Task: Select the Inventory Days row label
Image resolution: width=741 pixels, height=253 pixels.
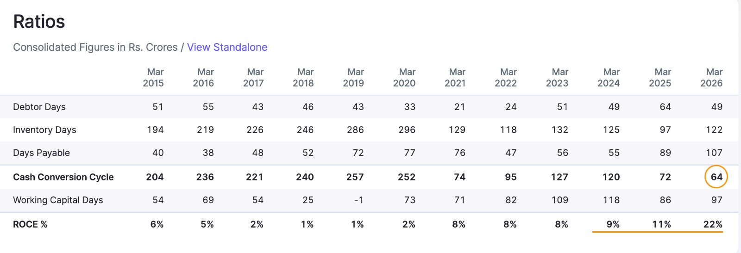Action: pyautogui.click(x=44, y=130)
